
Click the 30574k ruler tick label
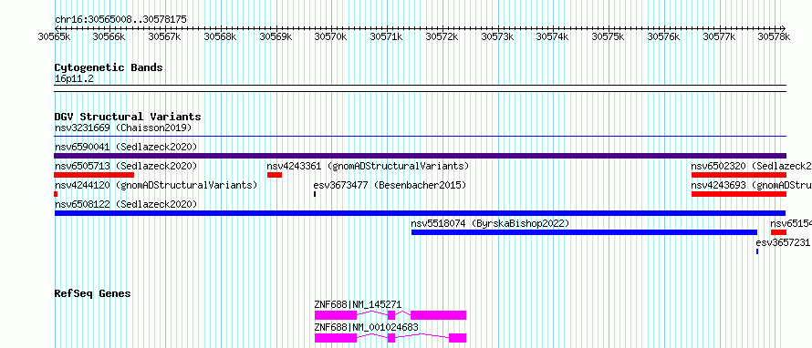(552, 36)
